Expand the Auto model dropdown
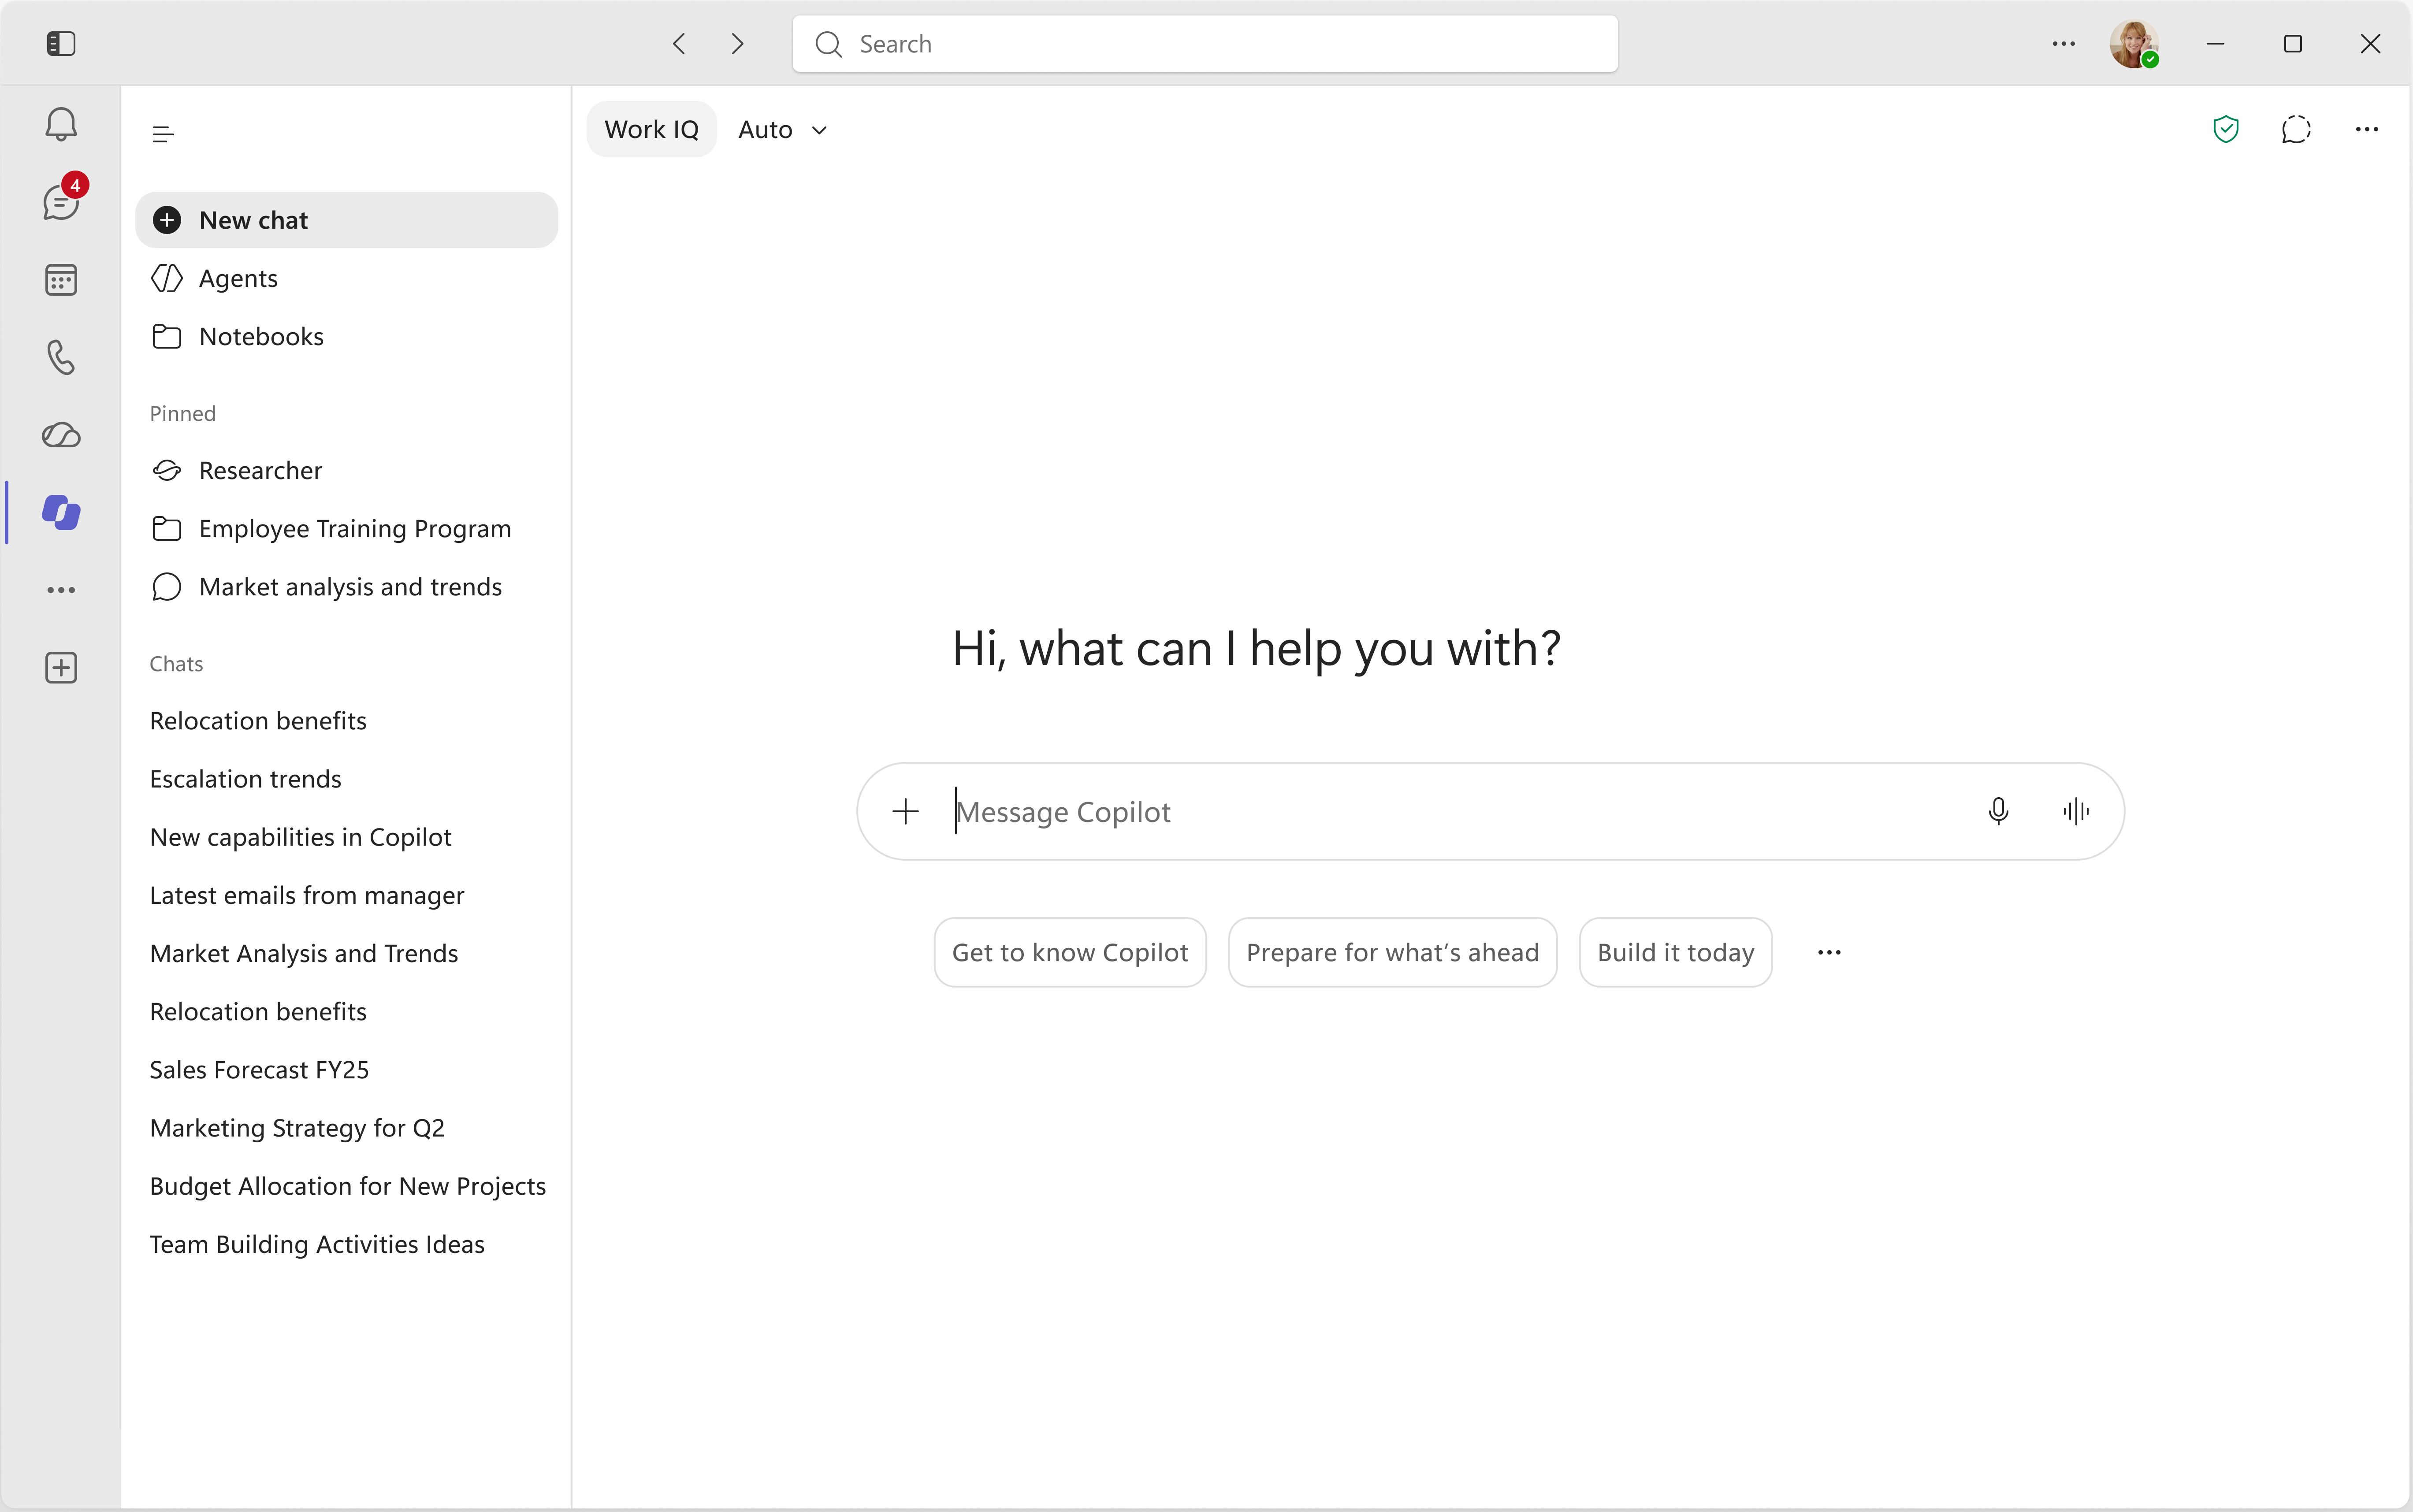2413x1512 pixels. point(783,130)
